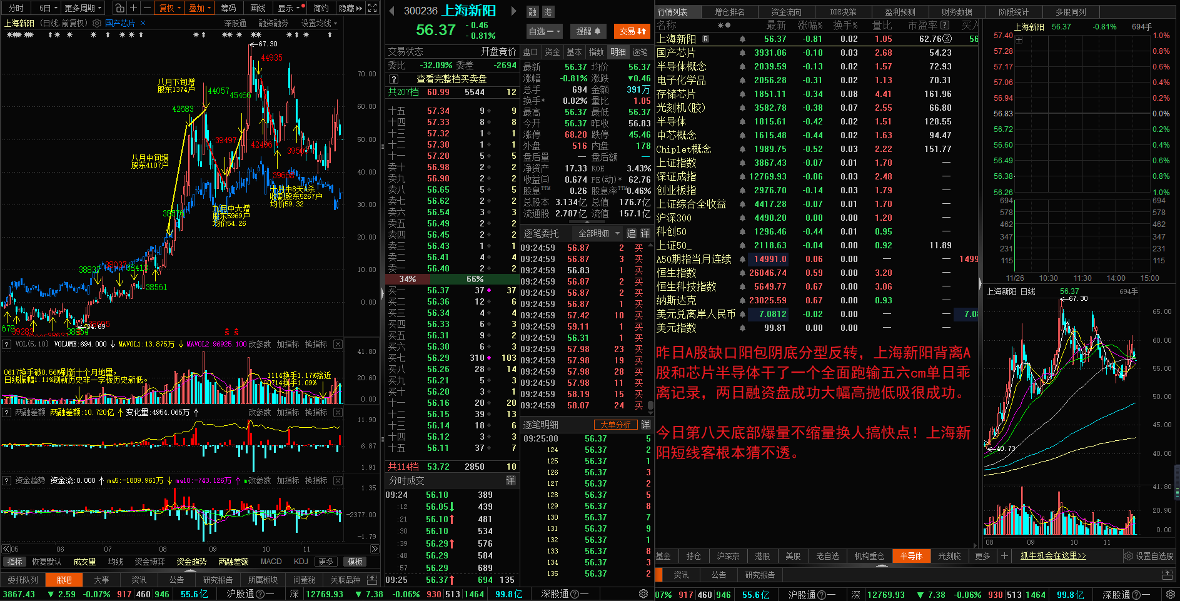Click the lock icon in chart toolbar
The image size is (1180, 601).
click(x=119, y=8)
